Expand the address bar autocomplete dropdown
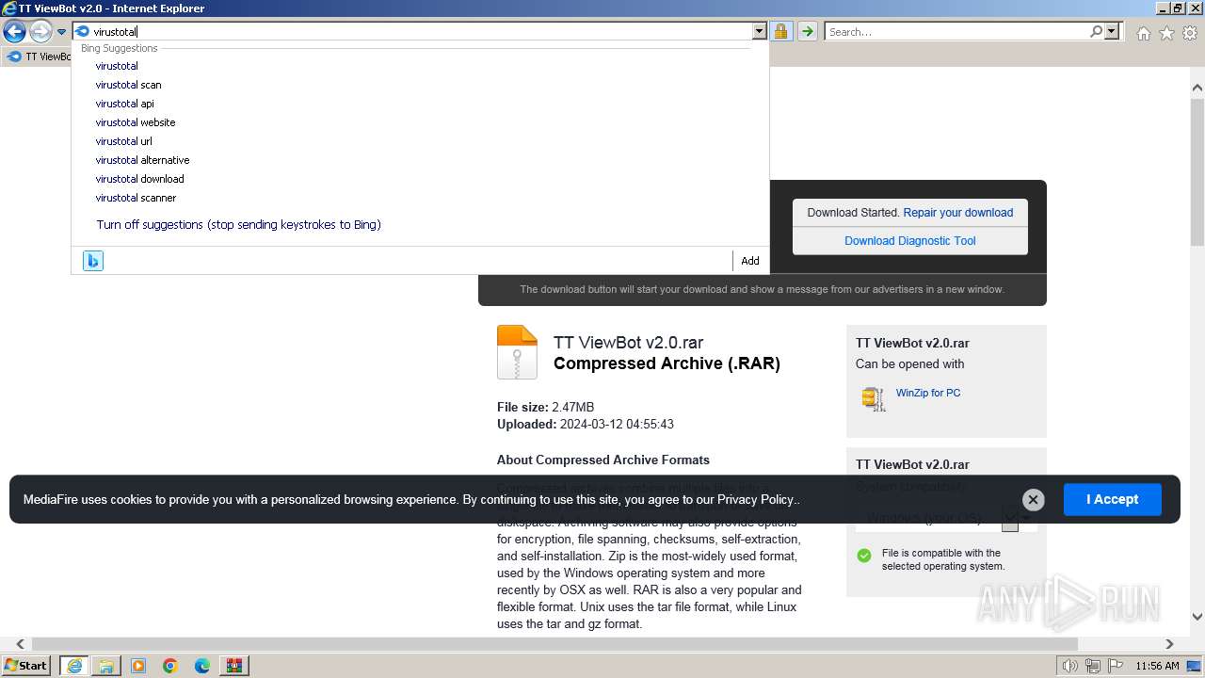 760,32
